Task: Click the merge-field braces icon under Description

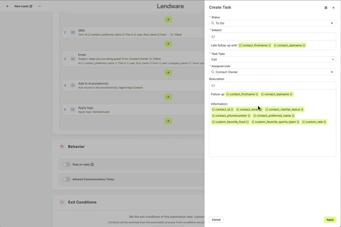Action: [213, 85]
